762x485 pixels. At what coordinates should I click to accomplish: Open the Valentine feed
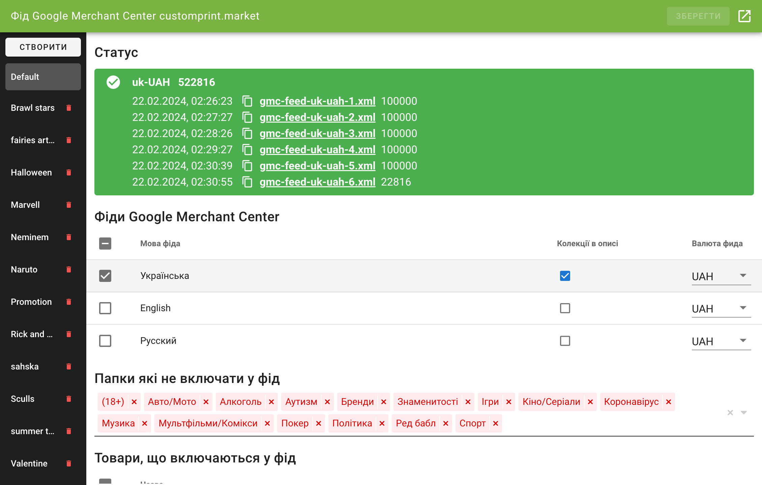pos(29,463)
